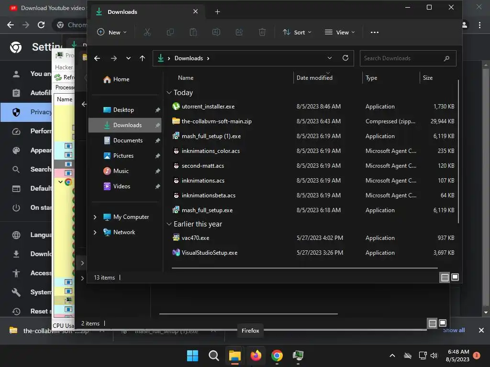490x367 pixels.
Task: Click the Cut icon in Explorer toolbar
Action: pyautogui.click(x=147, y=32)
